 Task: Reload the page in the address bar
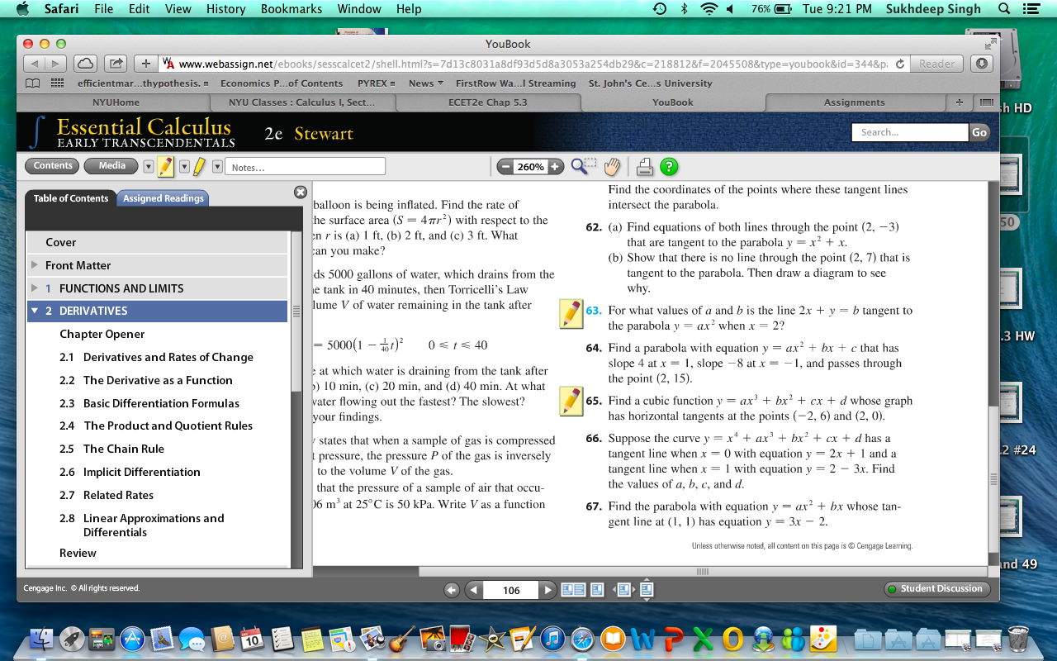point(900,64)
